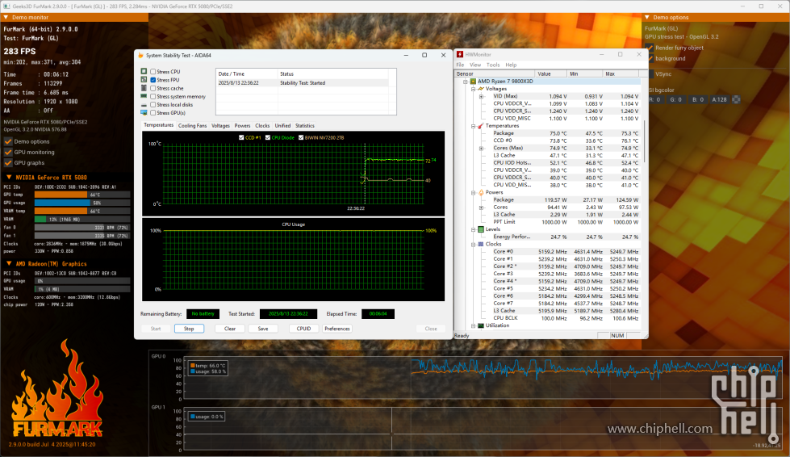The width and height of the screenshot is (790, 457).
Task: Click the Clocks blue icon in HWMonitor
Action: point(481,245)
